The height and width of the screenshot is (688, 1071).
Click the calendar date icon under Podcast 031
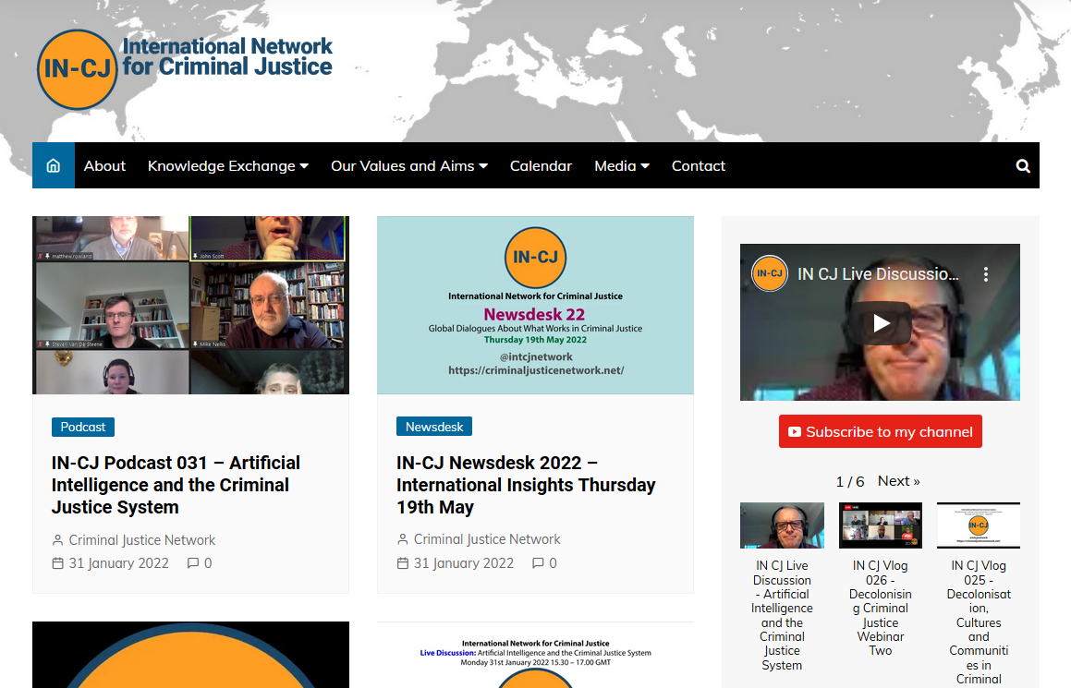[58, 563]
